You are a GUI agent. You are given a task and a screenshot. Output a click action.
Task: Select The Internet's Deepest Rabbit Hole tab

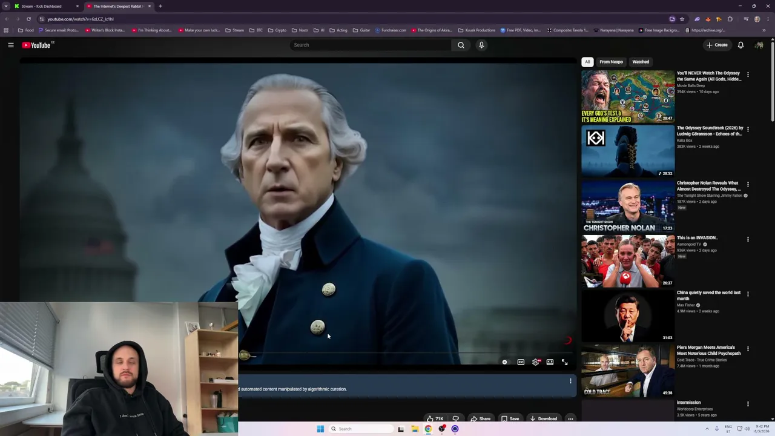pyautogui.click(x=119, y=6)
